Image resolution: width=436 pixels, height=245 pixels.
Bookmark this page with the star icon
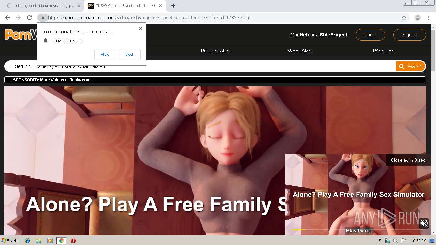[404, 18]
